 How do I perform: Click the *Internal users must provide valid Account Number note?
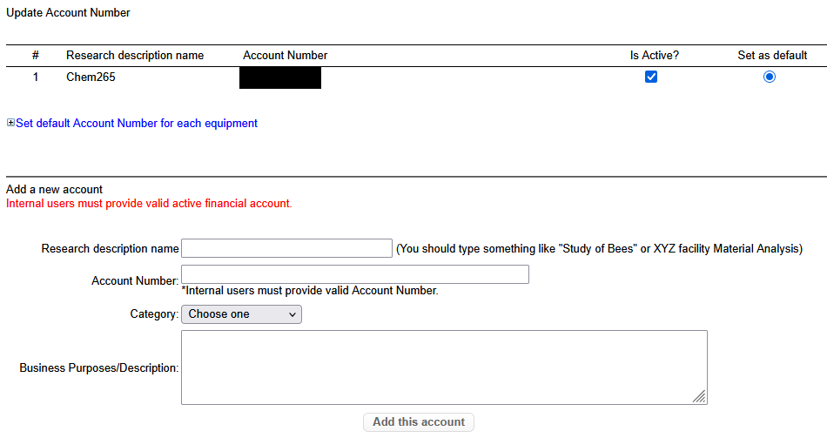(x=310, y=290)
